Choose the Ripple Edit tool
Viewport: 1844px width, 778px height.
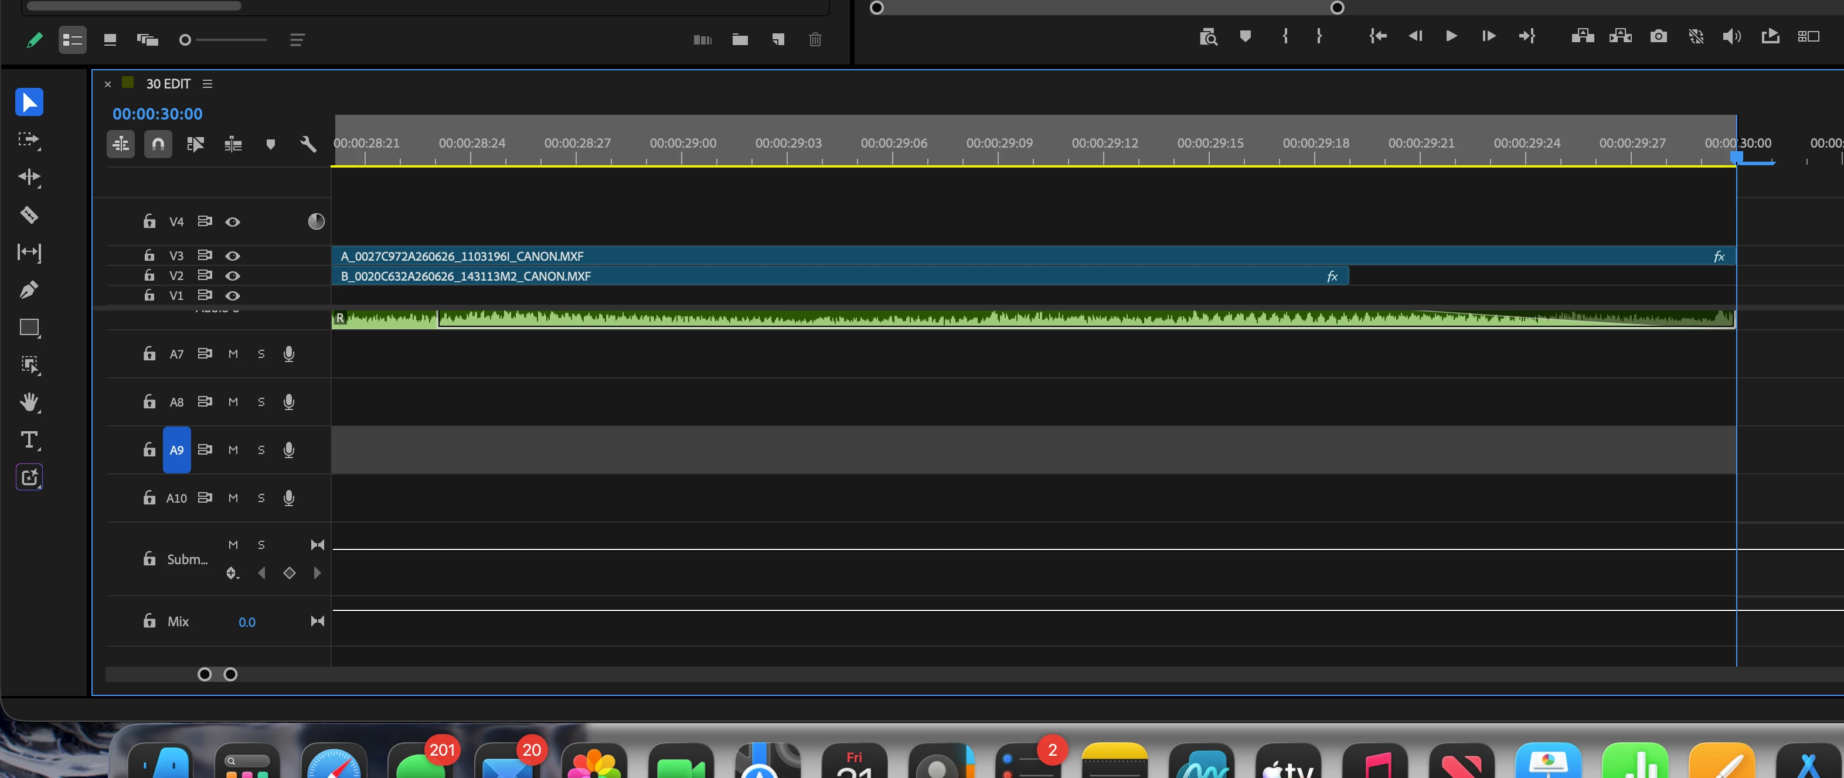[29, 177]
